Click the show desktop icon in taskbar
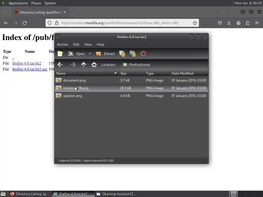 coord(3,194)
